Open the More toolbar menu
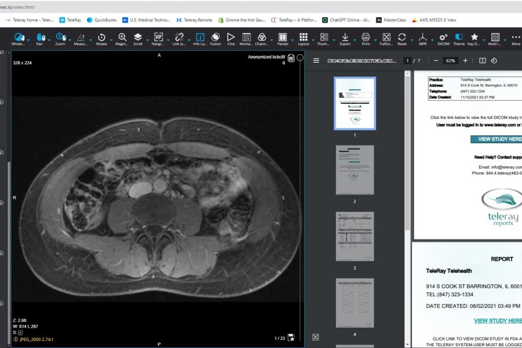The height and width of the screenshot is (348, 522). (516, 37)
